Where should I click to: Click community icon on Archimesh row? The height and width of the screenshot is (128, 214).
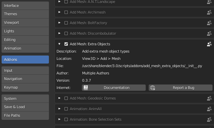point(209,12)
